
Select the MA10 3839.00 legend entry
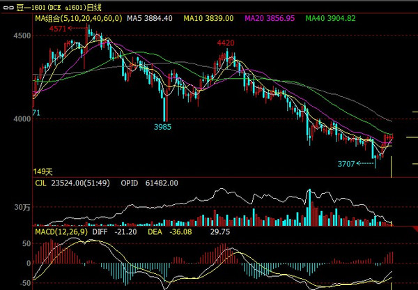pyautogui.click(x=208, y=18)
